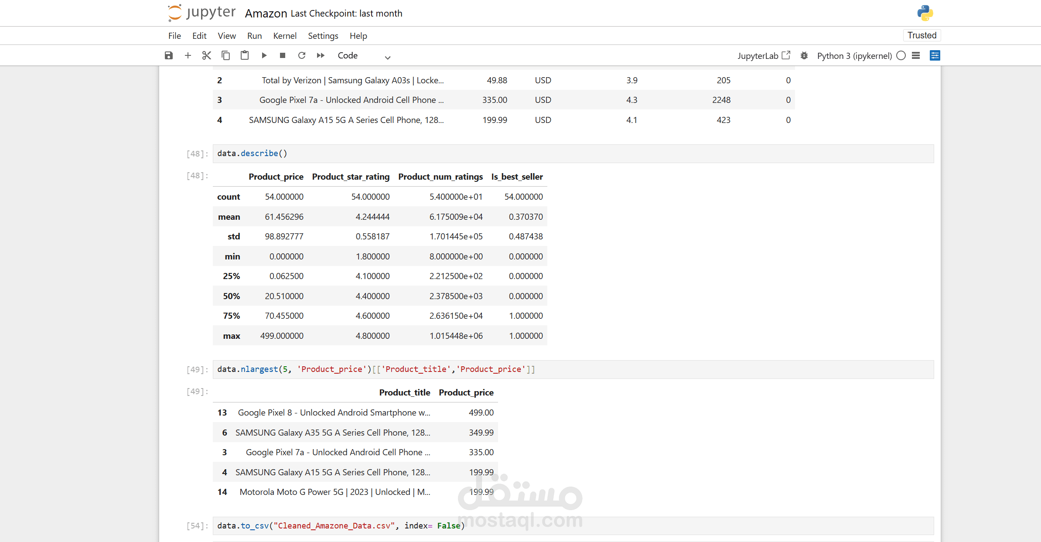Paste cell from clipboard
Screen dimensions: 1041x542
pyautogui.click(x=245, y=55)
